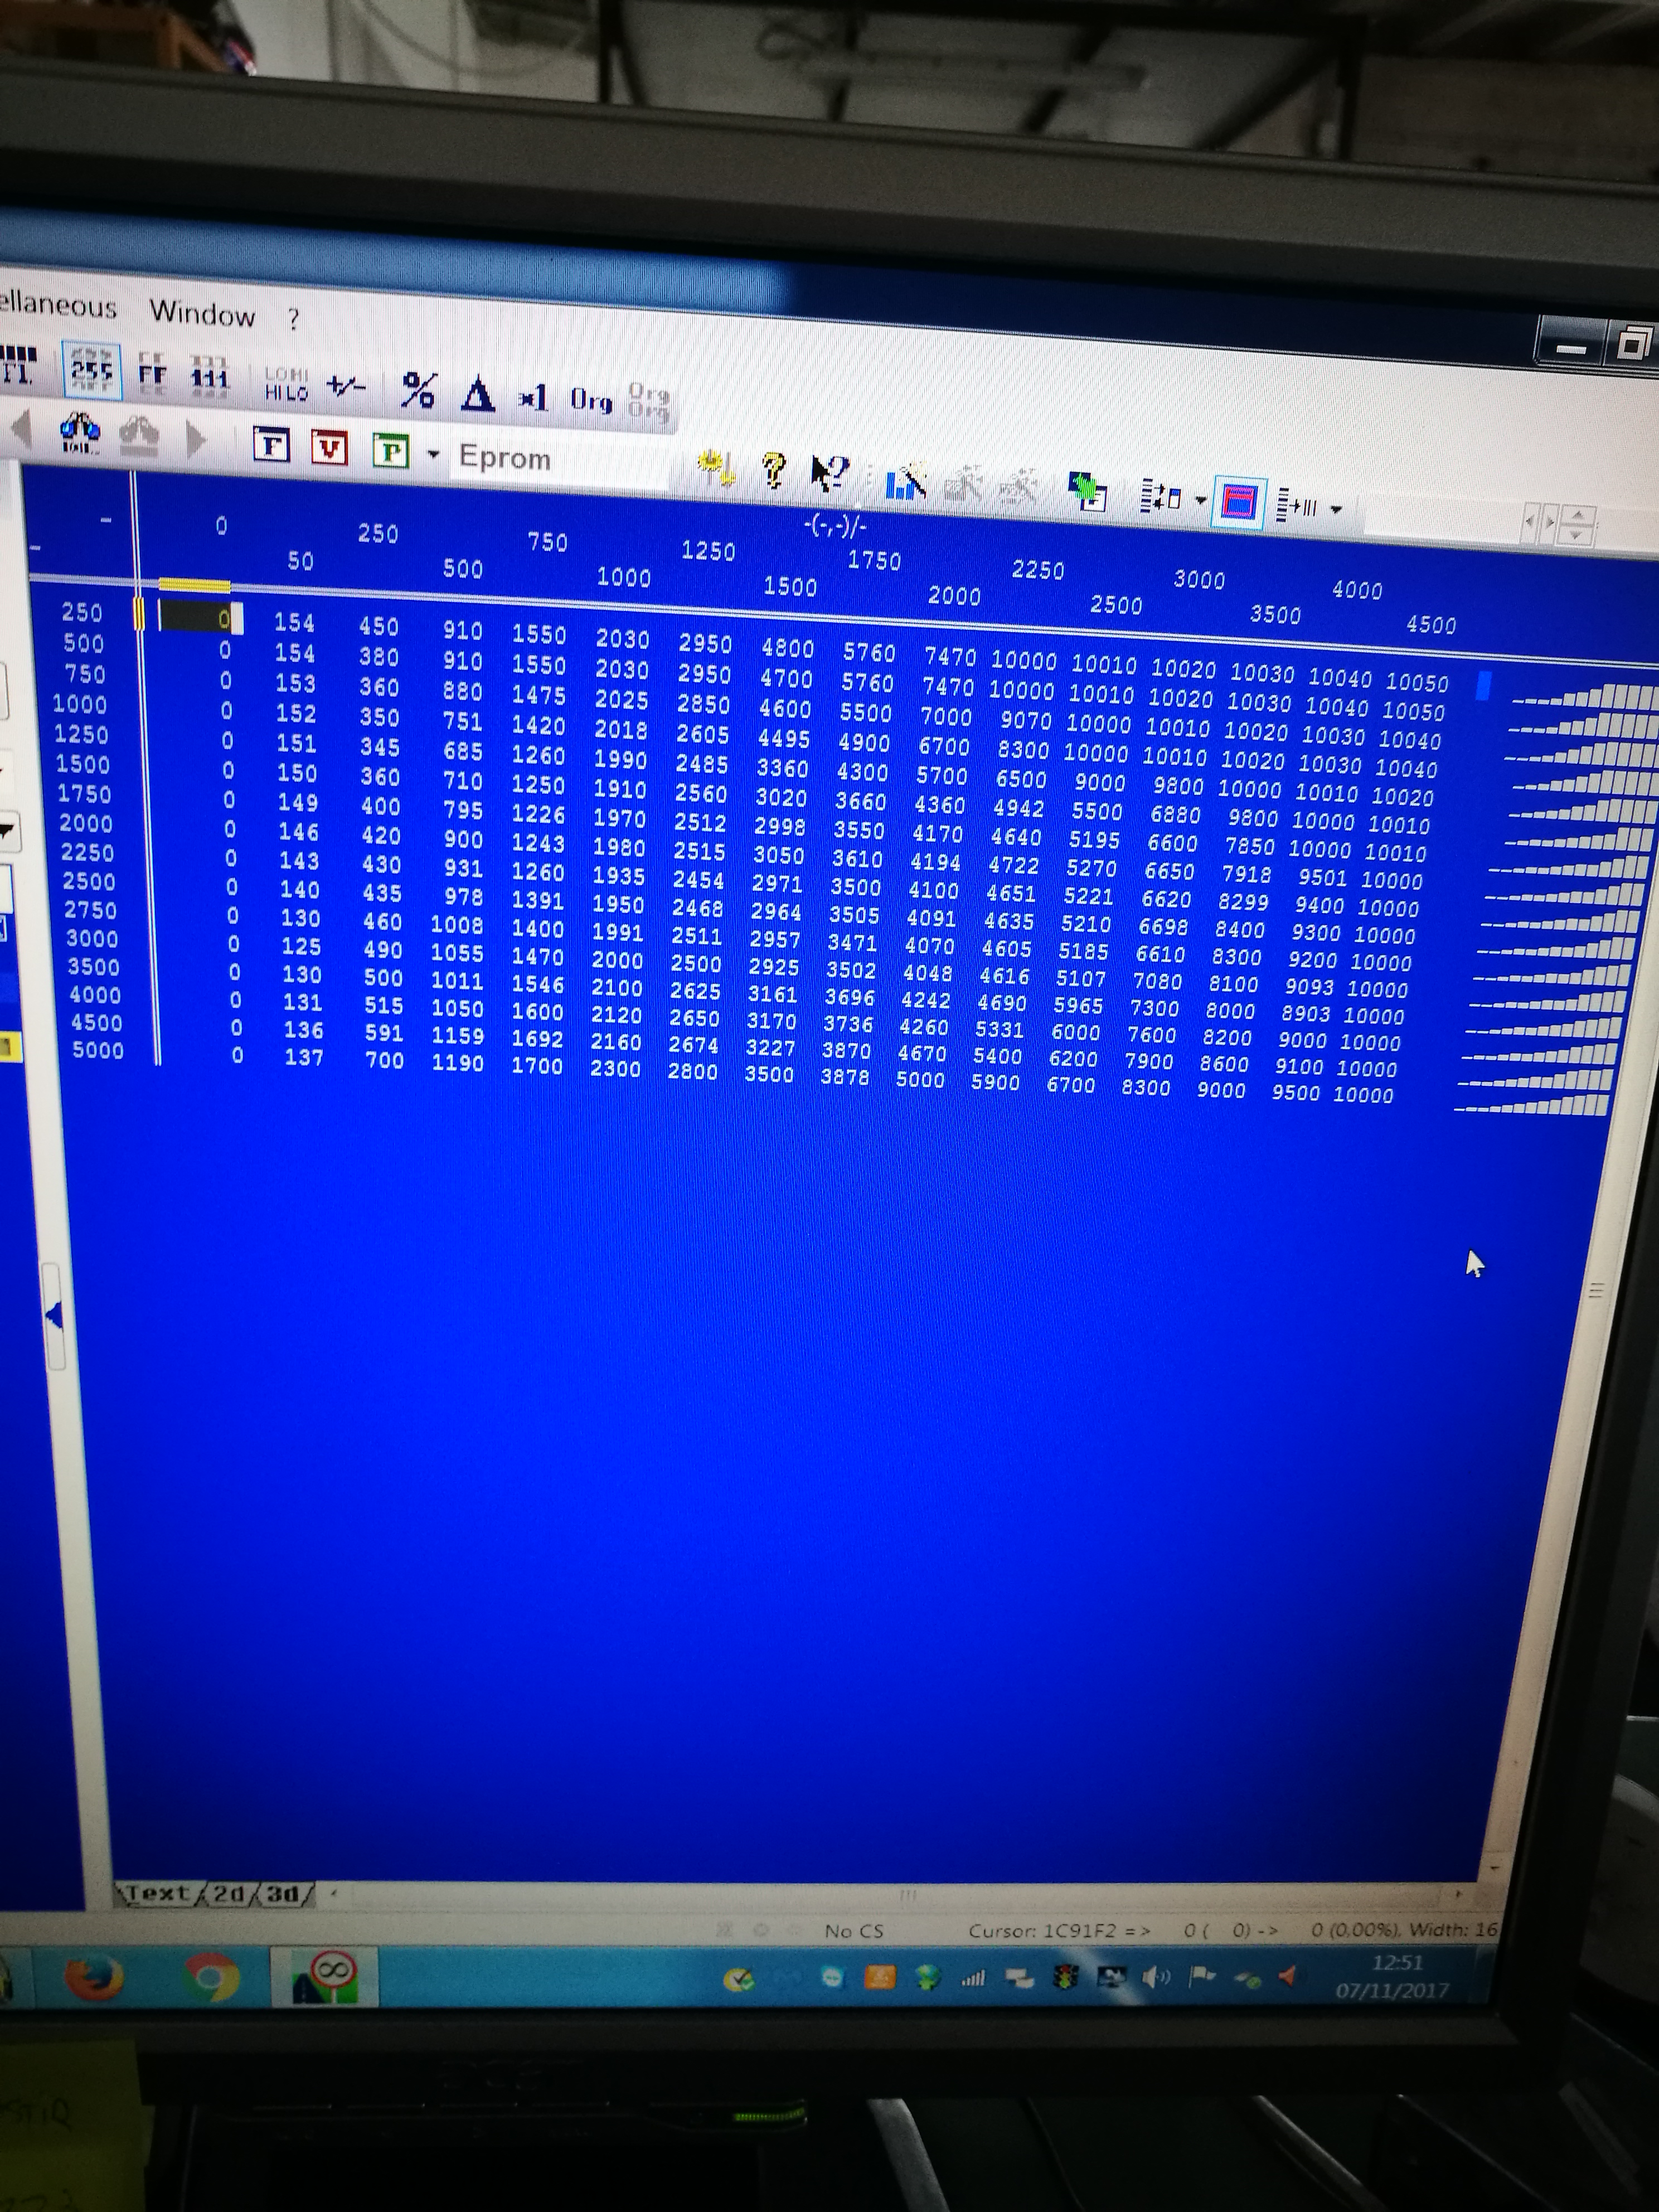1659x2212 pixels.
Task: Switch to the 3d tab
Action: click(x=286, y=1894)
